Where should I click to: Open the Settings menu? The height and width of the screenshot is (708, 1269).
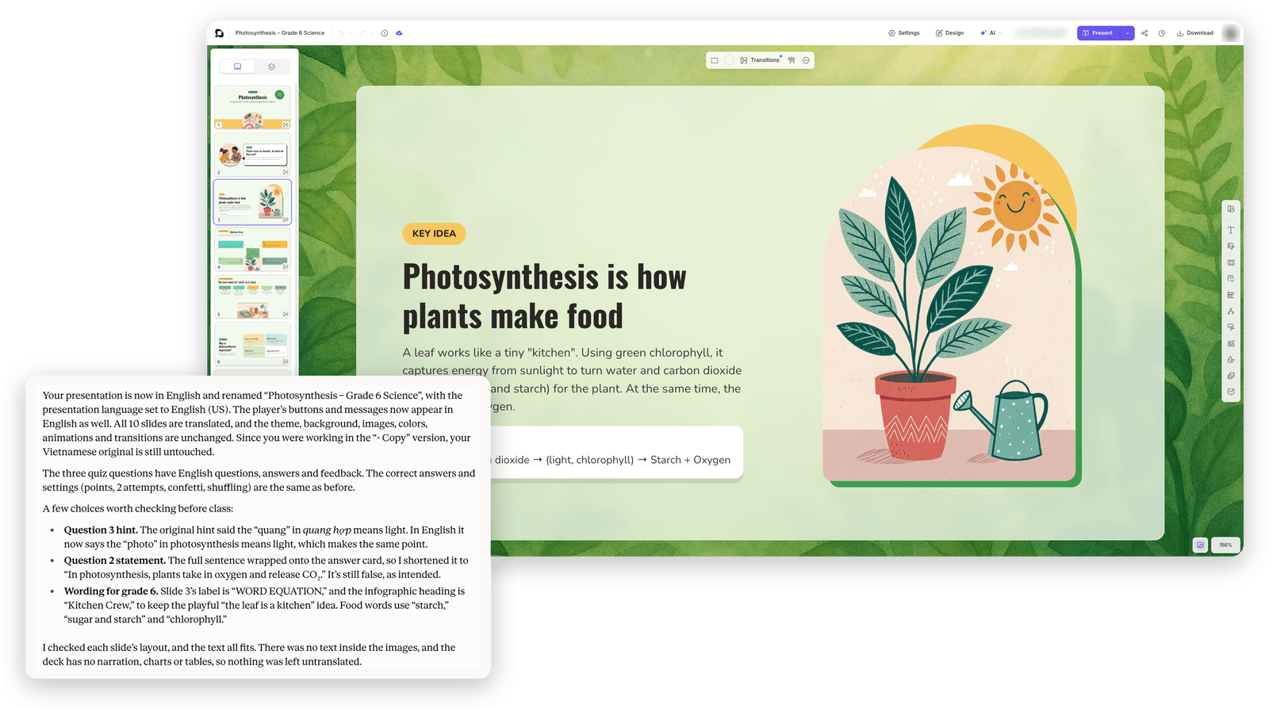tap(904, 33)
